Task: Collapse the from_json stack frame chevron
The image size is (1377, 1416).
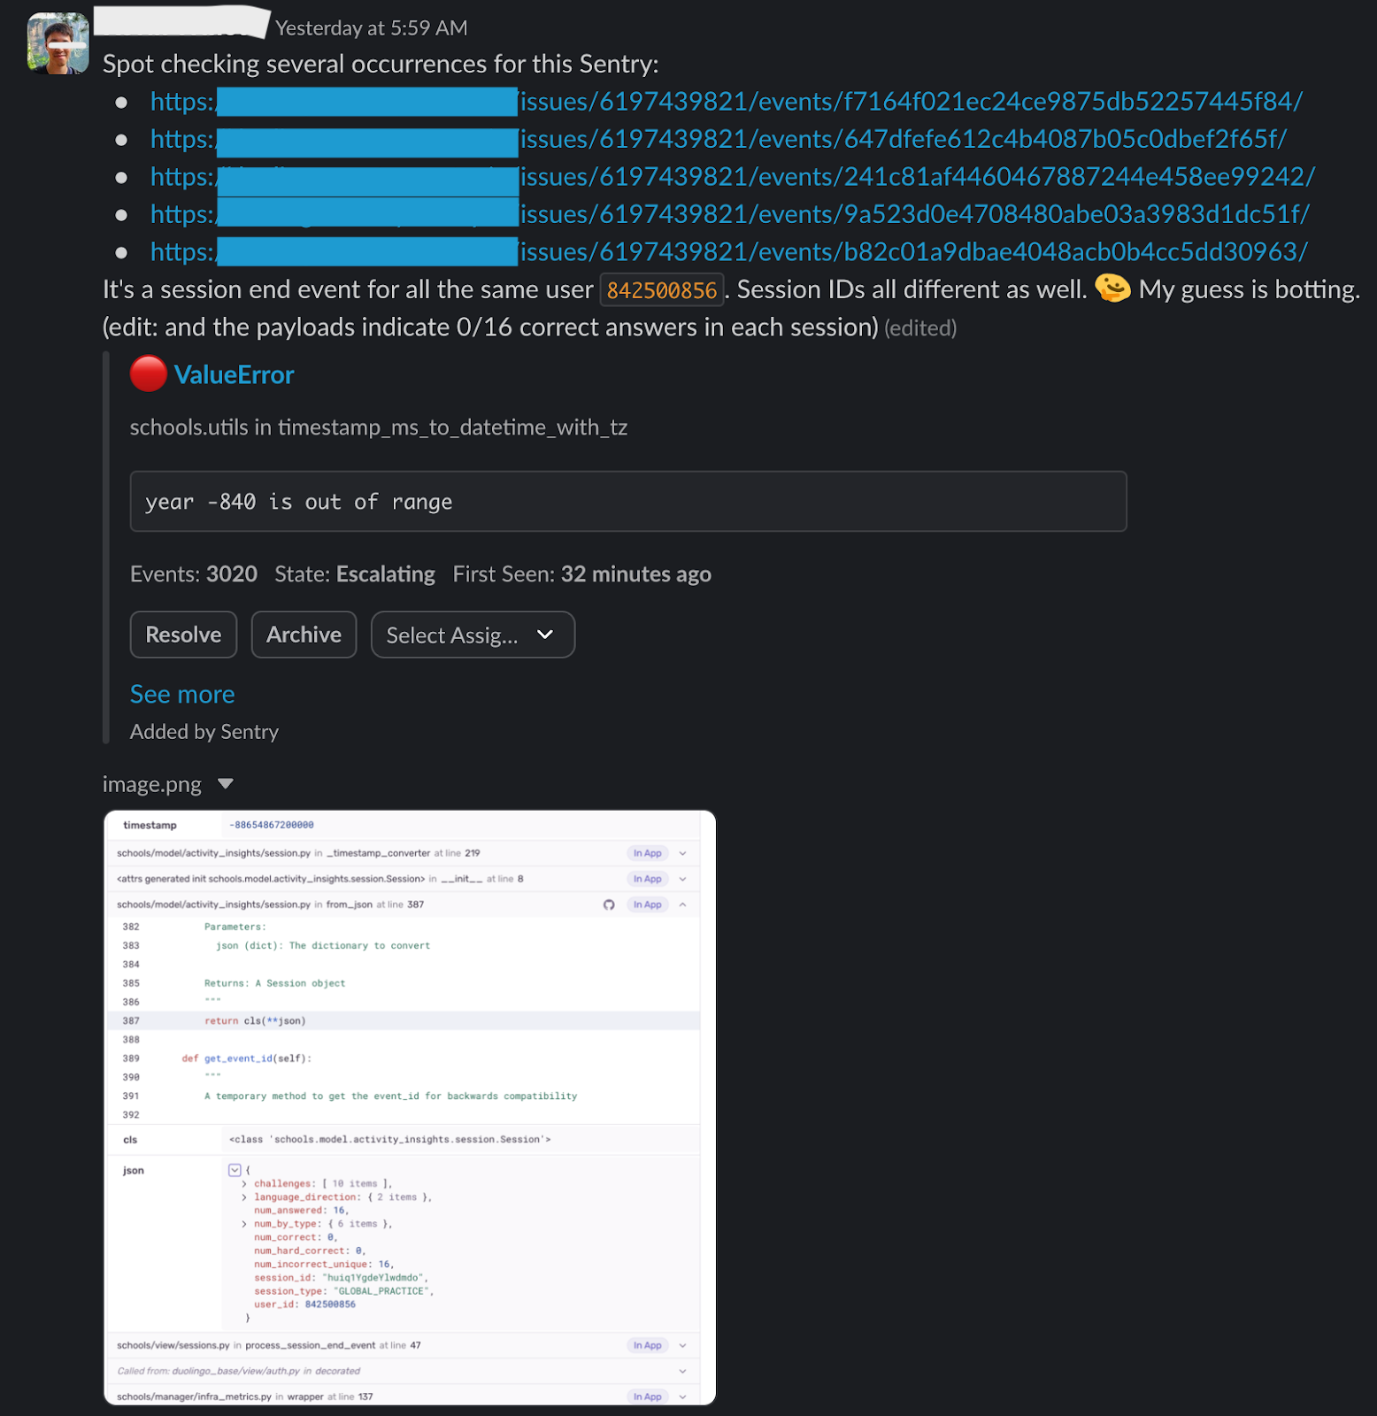Action: [682, 904]
